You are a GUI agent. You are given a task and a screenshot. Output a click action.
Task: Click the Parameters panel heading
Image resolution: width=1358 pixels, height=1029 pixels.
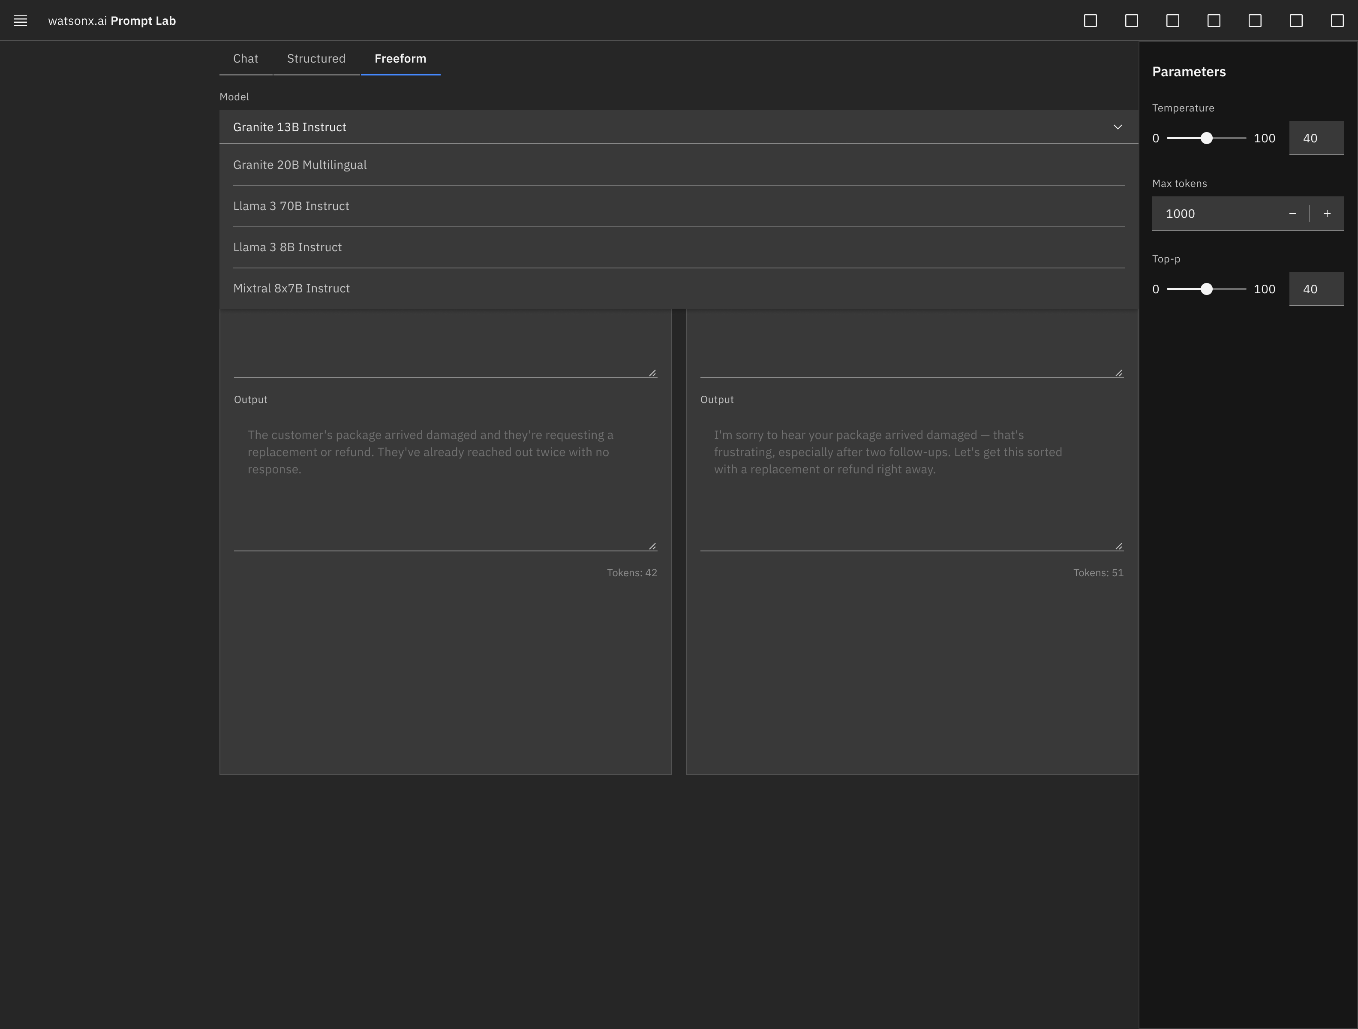1189,72
